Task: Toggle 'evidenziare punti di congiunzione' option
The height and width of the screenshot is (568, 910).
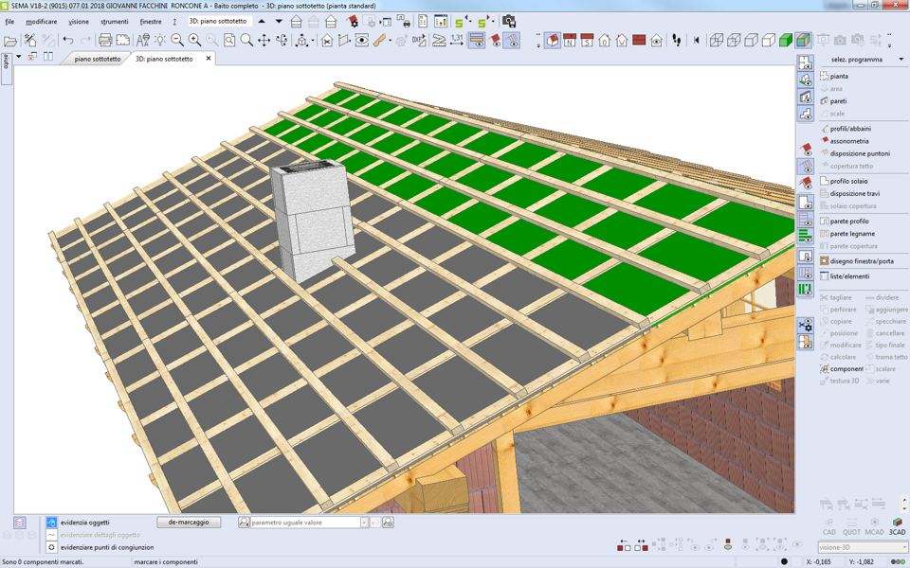Action: coord(52,547)
